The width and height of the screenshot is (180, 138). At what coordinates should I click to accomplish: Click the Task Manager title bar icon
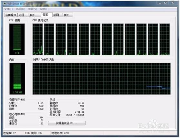(5, 4)
